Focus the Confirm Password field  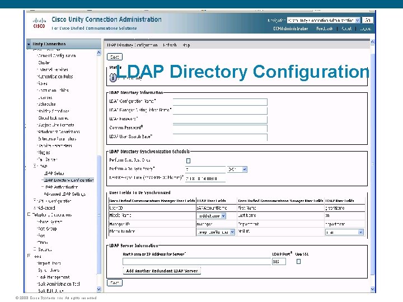pos(220,129)
